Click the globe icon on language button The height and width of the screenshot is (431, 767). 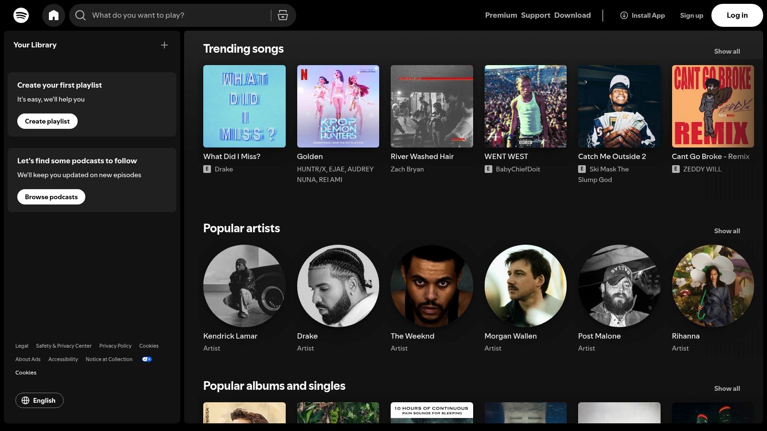click(x=25, y=400)
